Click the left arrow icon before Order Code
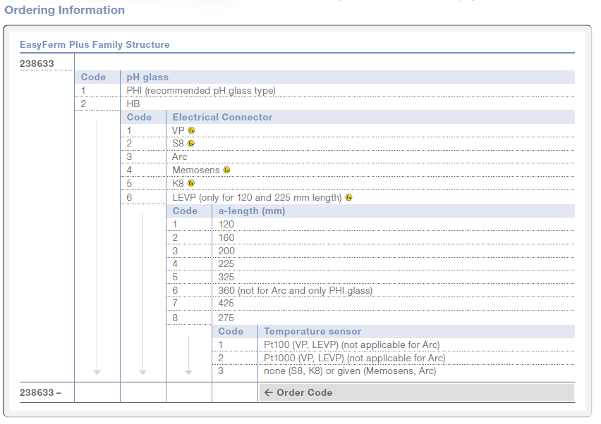The height and width of the screenshot is (424, 601). [269, 392]
